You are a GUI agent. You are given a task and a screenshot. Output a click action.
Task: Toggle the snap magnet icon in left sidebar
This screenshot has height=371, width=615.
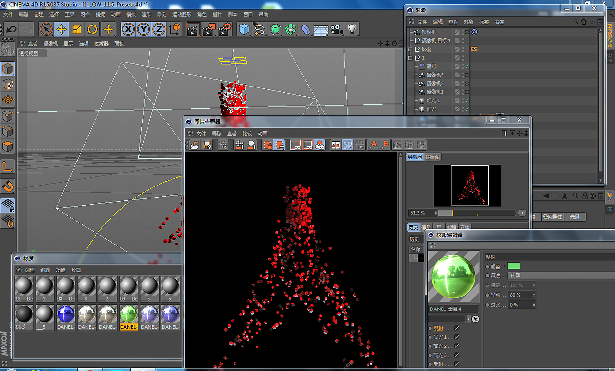pyautogui.click(x=8, y=186)
